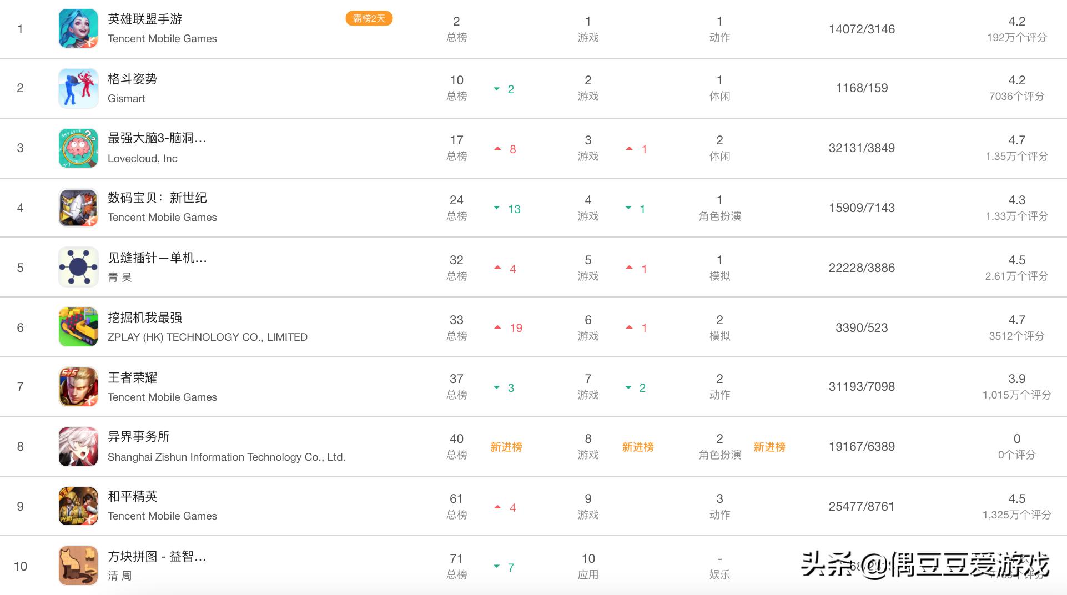Image resolution: width=1067 pixels, height=595 pixels.
Task: Click the 最强大脑3 brain icon
Action: pos(78,148)
